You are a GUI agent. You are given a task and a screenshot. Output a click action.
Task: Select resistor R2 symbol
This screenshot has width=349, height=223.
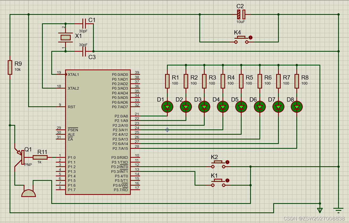(x=186, y=81)
